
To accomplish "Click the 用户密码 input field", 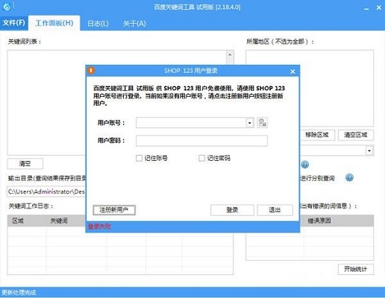I will coord(201,141).
